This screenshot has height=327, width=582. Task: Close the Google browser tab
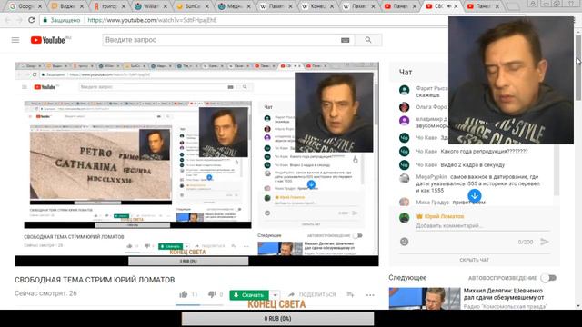tap(40, 6)
